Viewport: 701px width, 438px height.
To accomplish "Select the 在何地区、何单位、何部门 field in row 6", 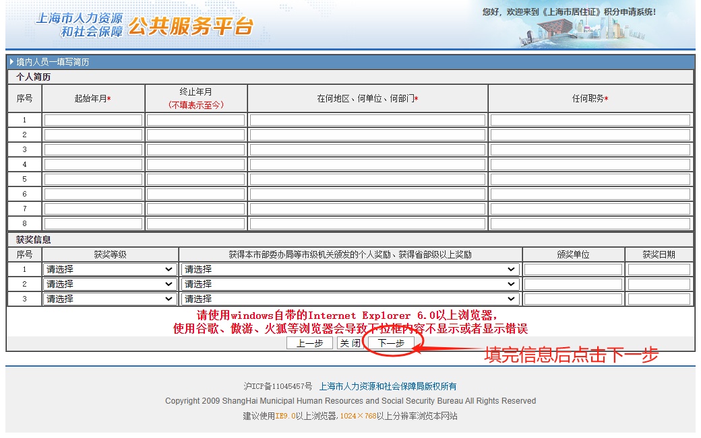I will tap(367, 194).
